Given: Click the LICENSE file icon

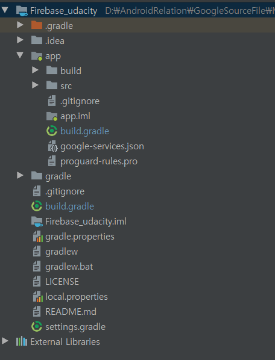Looking at the screenshot, I should coord(37,281).
